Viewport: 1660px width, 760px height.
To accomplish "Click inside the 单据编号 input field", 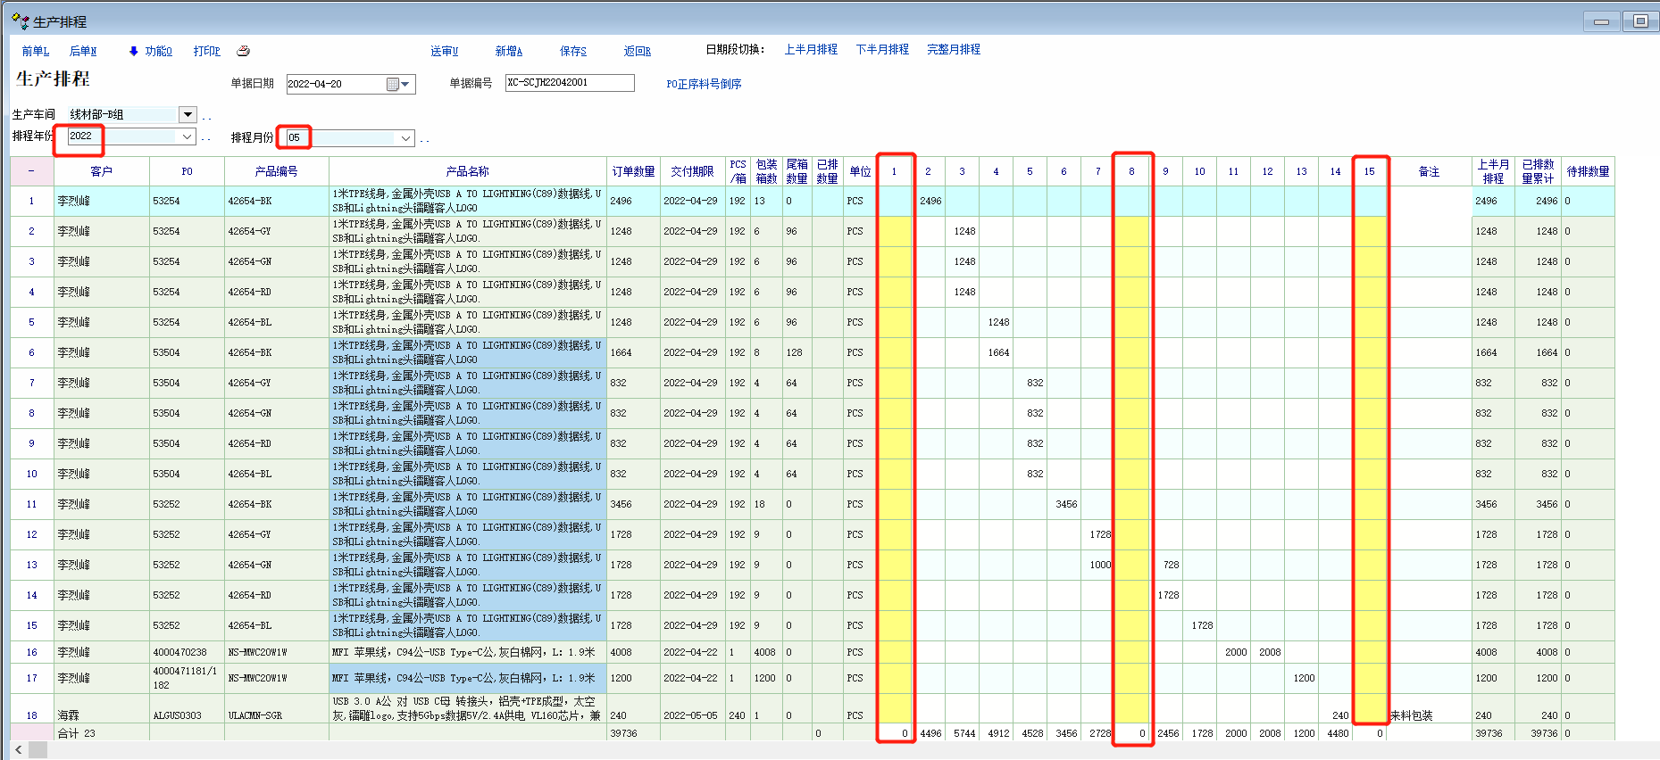I will (x=570, y=83).
